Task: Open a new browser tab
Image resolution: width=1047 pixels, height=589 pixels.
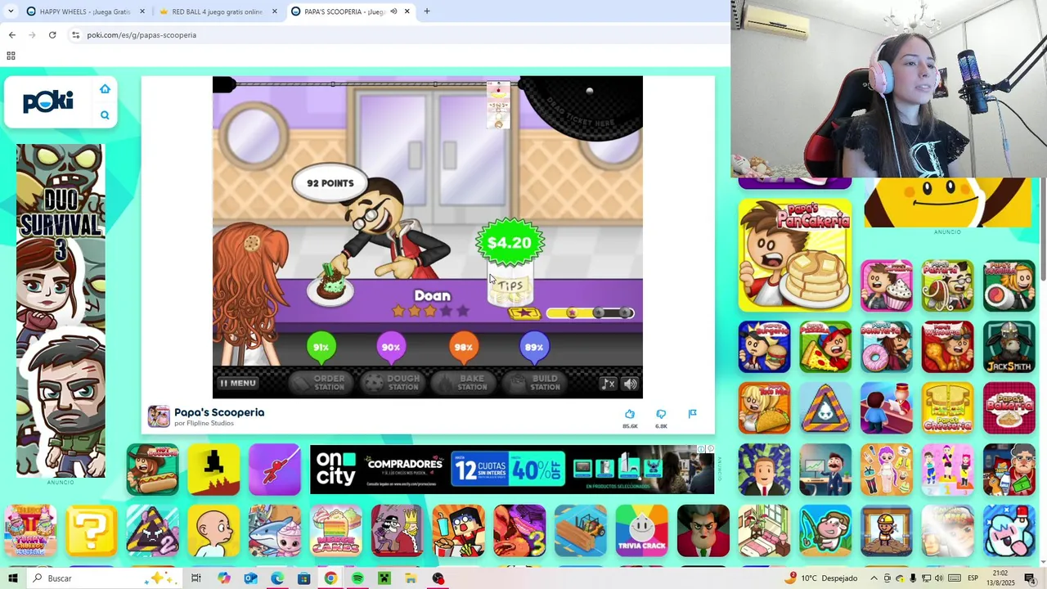Action: (x=426, y=11)
